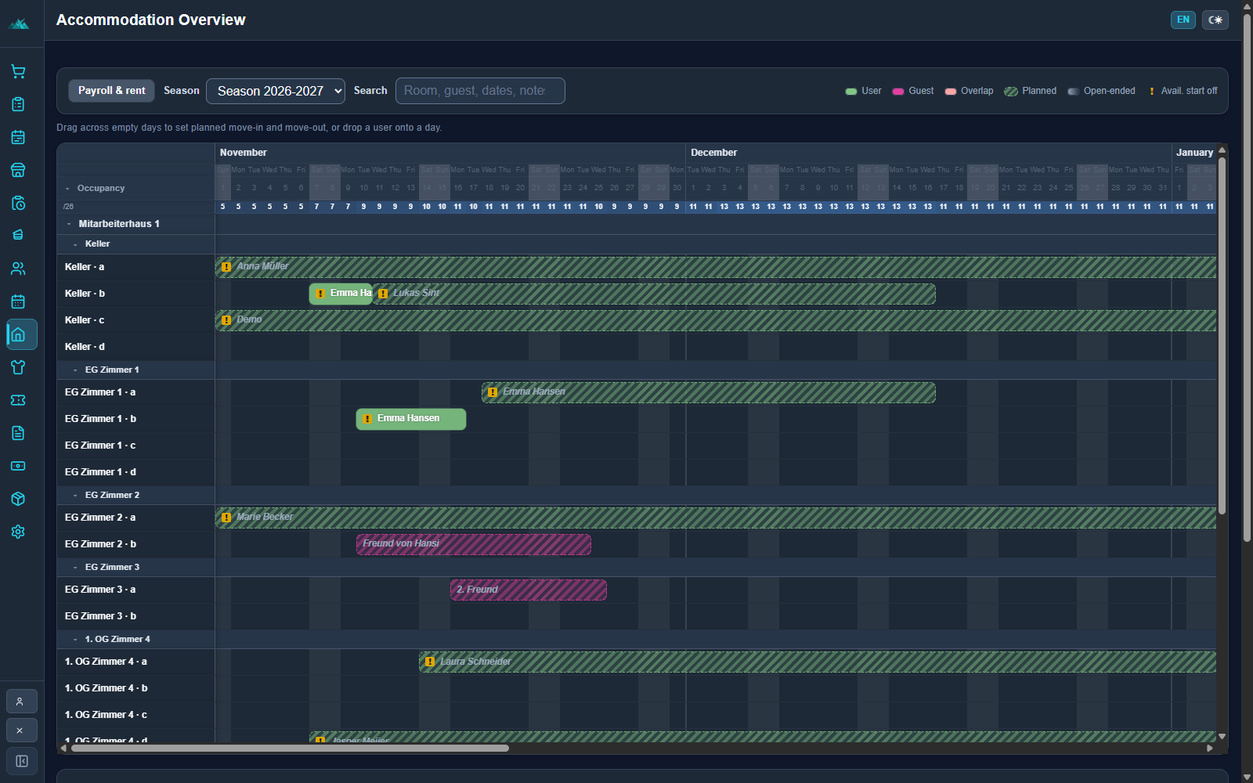Open the shopping cart sidebar icon
Screen dimensions: 1253x783
pos(18,71)
